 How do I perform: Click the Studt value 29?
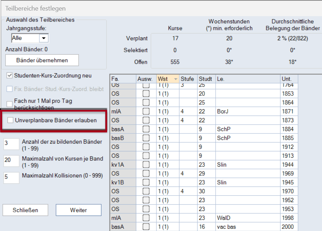pyautogui.click(x=206, y=174)
